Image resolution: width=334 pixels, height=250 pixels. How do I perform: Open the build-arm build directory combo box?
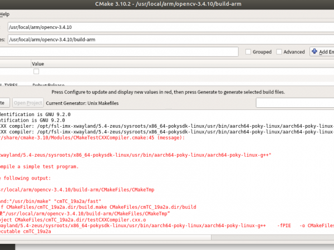tap(167, 39)
